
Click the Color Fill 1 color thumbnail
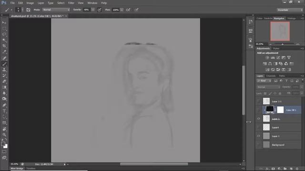(x=270, y=110)
